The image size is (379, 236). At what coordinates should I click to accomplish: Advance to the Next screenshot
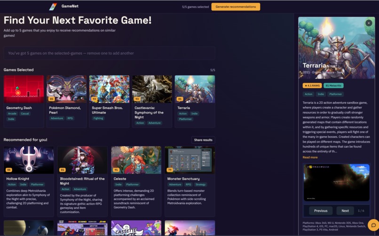point(345,211)
